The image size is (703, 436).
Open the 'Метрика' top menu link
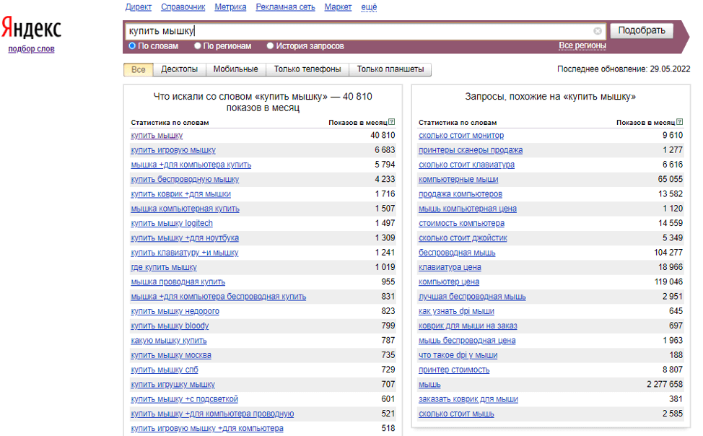(x=230, y=7)
